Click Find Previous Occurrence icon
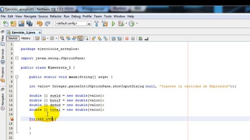This screenshot has width=250, height=140. tap(68, 38)
